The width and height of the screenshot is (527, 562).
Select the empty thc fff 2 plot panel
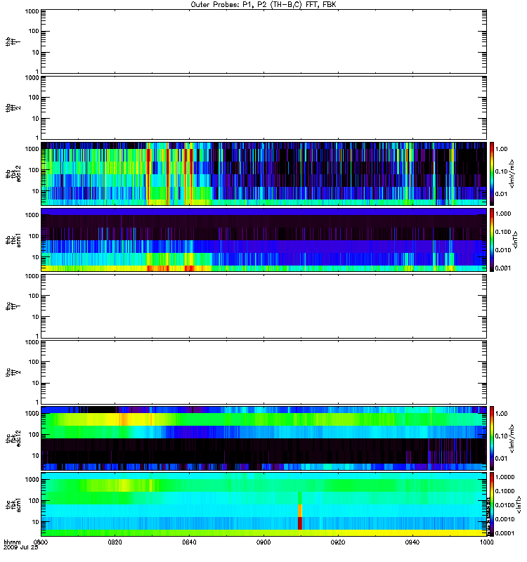pyautogui.click(x=264, y=372)
